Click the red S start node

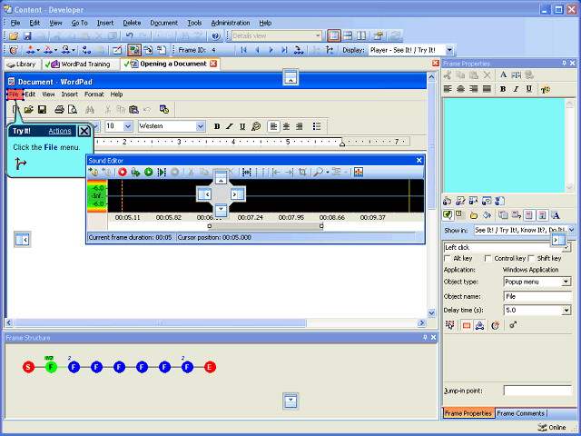[x=28, y=367]
